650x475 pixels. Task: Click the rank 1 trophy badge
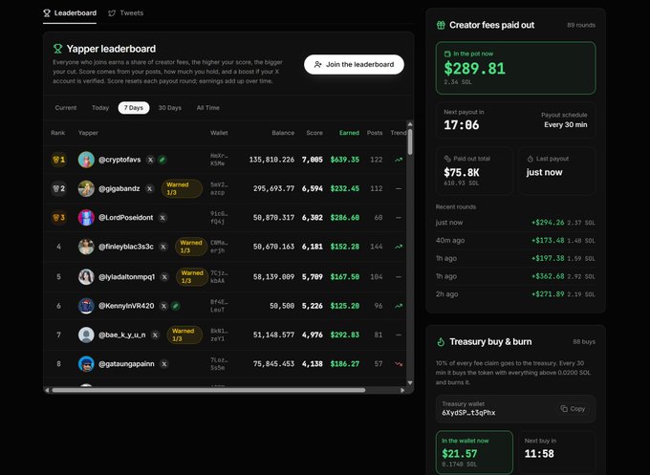[x=59, y=160]
